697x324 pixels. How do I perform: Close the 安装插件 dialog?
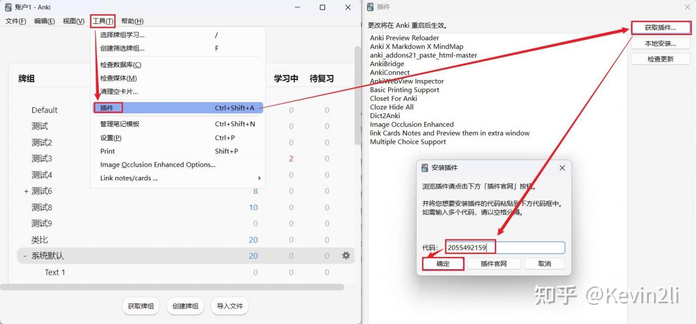pyautogui.click(x=563, y=168)
